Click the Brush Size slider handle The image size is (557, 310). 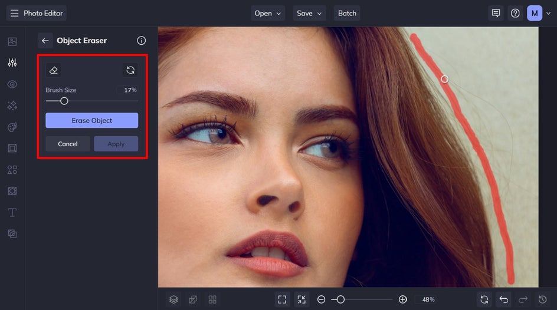[x=64, y=101]
